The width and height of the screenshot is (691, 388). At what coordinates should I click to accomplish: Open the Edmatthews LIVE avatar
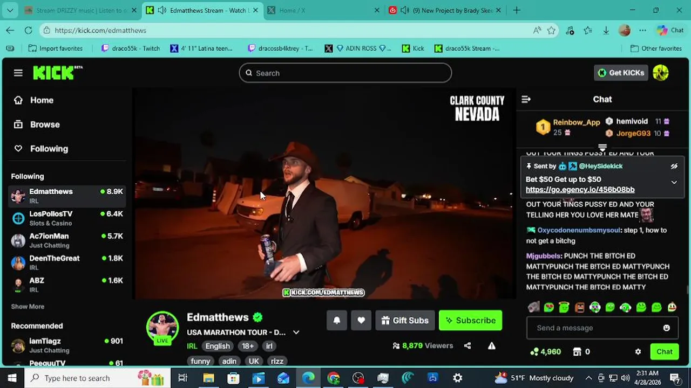pyautogui.click(x=162, y=327)
